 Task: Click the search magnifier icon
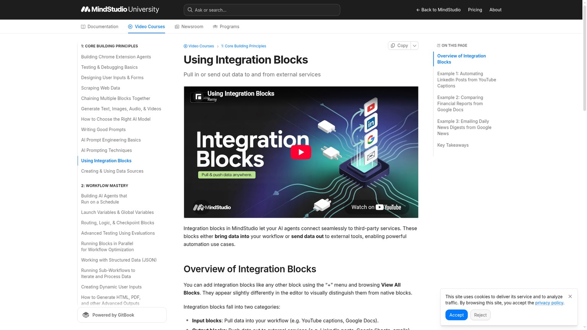190,10
